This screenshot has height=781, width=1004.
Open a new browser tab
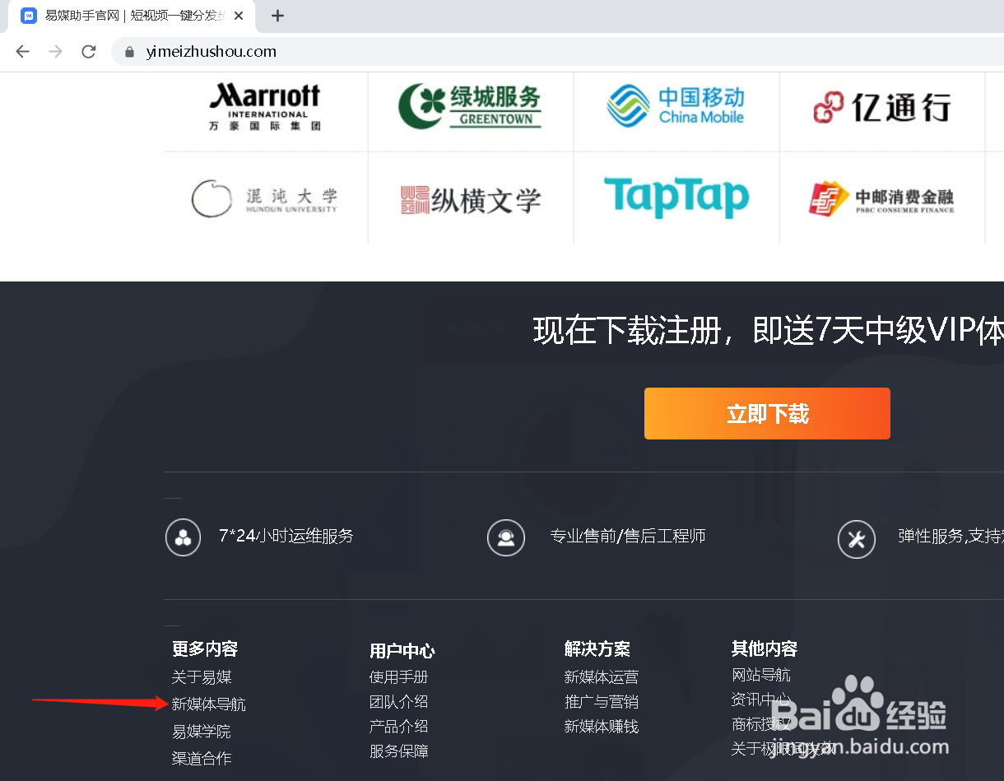point(278,16)
